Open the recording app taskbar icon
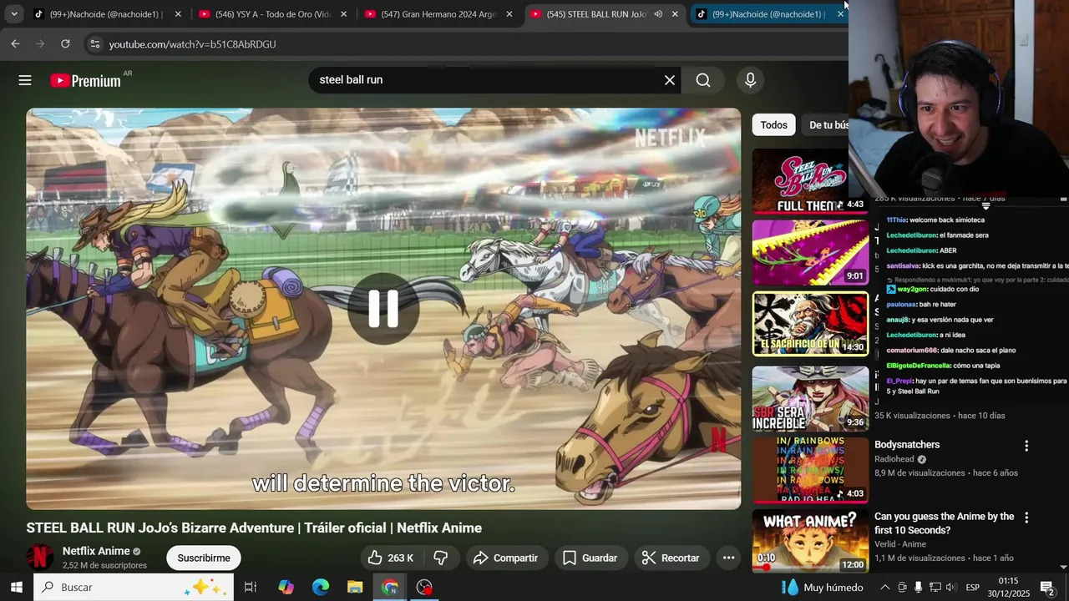1069x601 pixels. pyautogui.click(x=424, y=587)
